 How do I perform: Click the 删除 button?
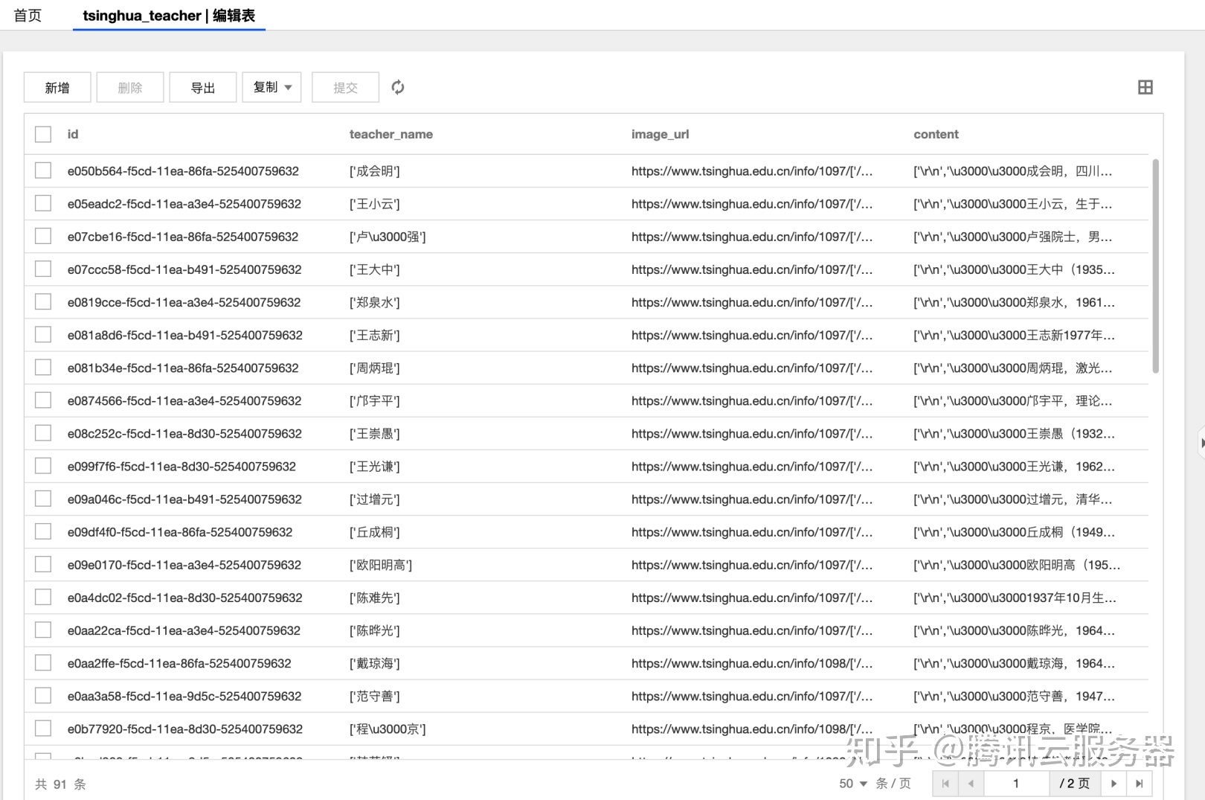pyautogui.click(x=130, y=87)
